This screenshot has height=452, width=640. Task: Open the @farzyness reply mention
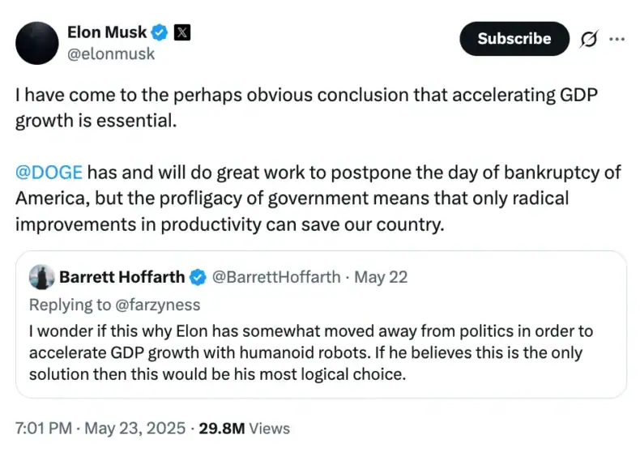click(158, 305)
